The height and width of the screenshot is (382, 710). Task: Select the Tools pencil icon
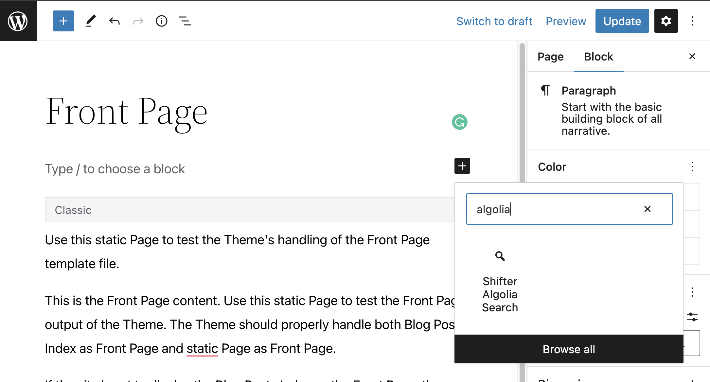[91, 21]
